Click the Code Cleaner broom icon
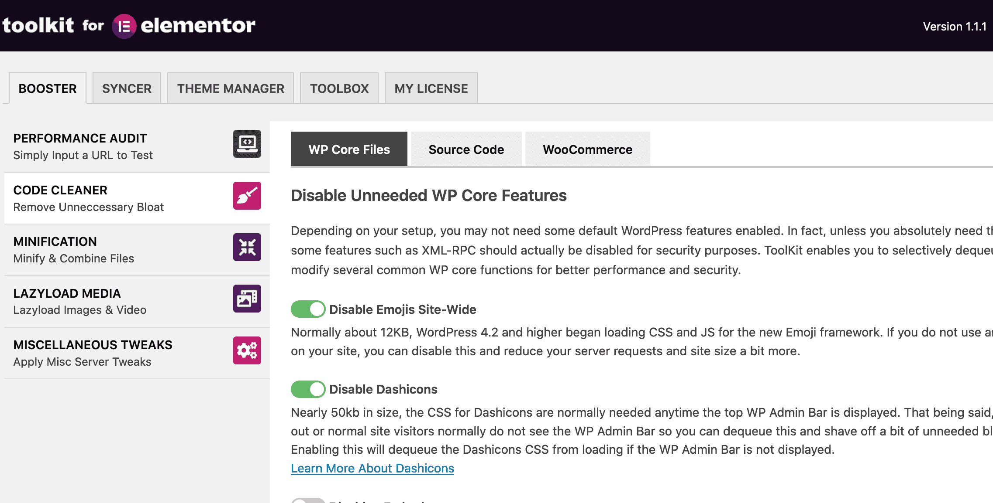The width and height of the screenshot is (993, 503). pos(247,196)
